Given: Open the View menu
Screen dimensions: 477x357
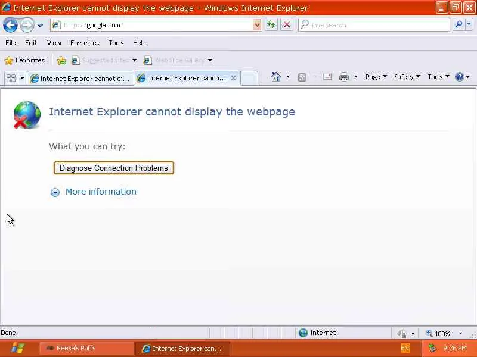Looking at the screenshot, I should (54, 43).
